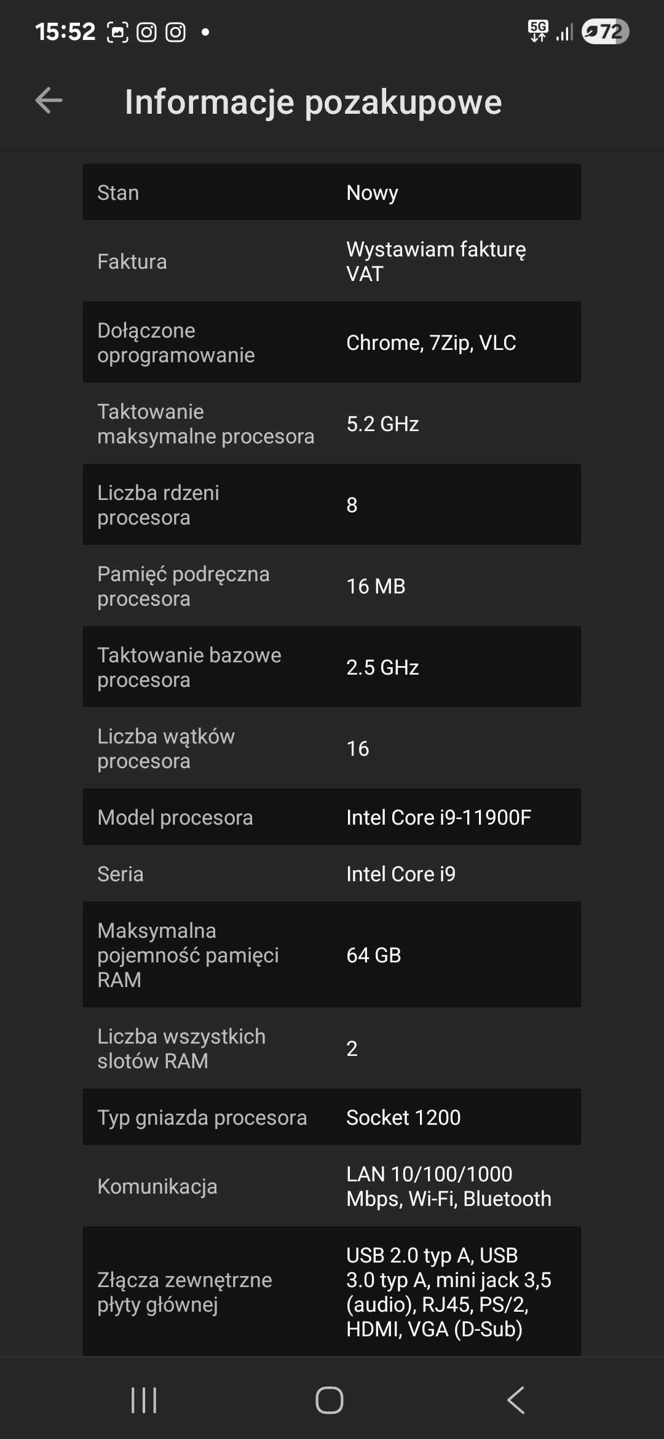
Task: Open the recent apps navigation button
Action: (x=144, y=1400)
